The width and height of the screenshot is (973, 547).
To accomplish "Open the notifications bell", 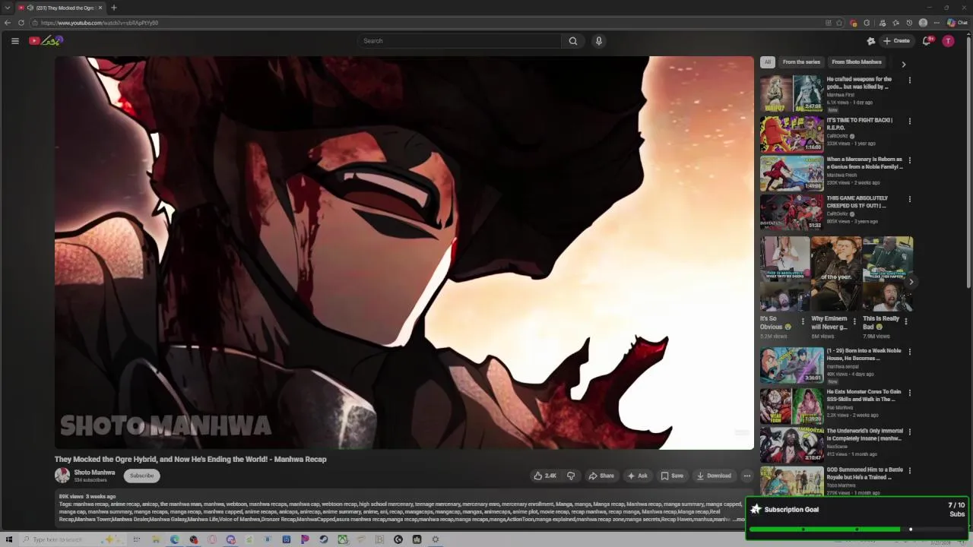I will pyautogui.click(x=927, y=41).
